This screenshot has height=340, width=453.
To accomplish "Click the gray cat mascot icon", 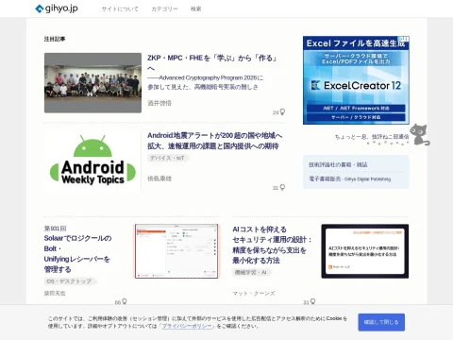I will point(420,134).
